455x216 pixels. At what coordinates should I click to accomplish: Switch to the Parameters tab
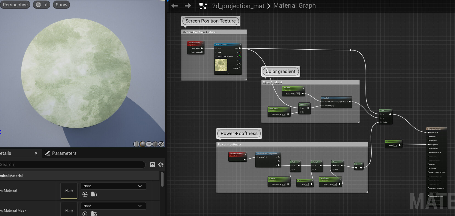[x=61, y=153]
